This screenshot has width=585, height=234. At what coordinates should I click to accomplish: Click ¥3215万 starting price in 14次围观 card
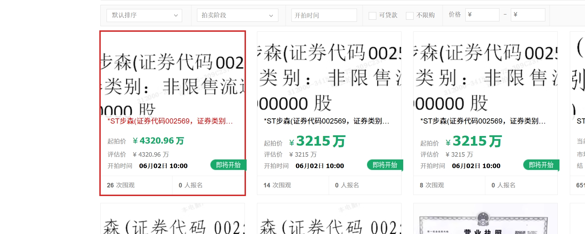317,141
